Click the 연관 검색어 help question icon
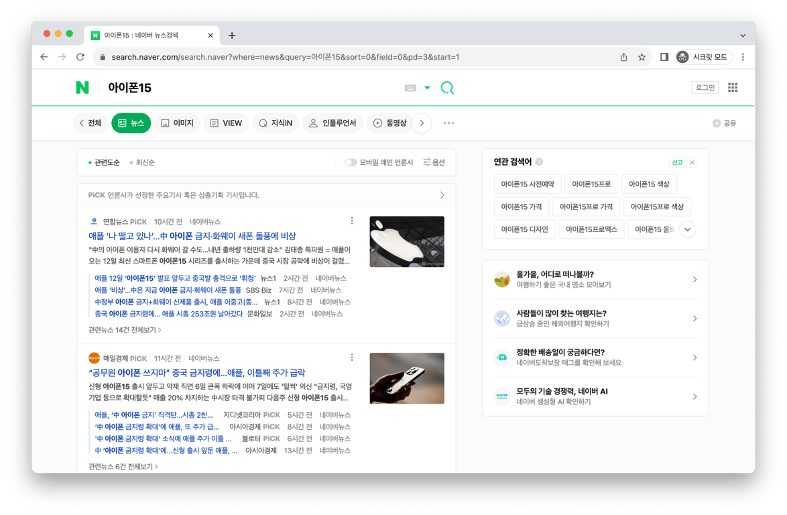Image resolution: width=787 pixels, height=515 pixels. click(x=539, y=162)
